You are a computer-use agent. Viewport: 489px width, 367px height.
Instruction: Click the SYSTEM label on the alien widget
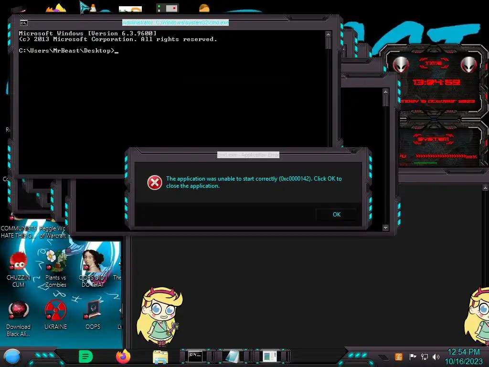pyautogui.click(x=434, y=139)
